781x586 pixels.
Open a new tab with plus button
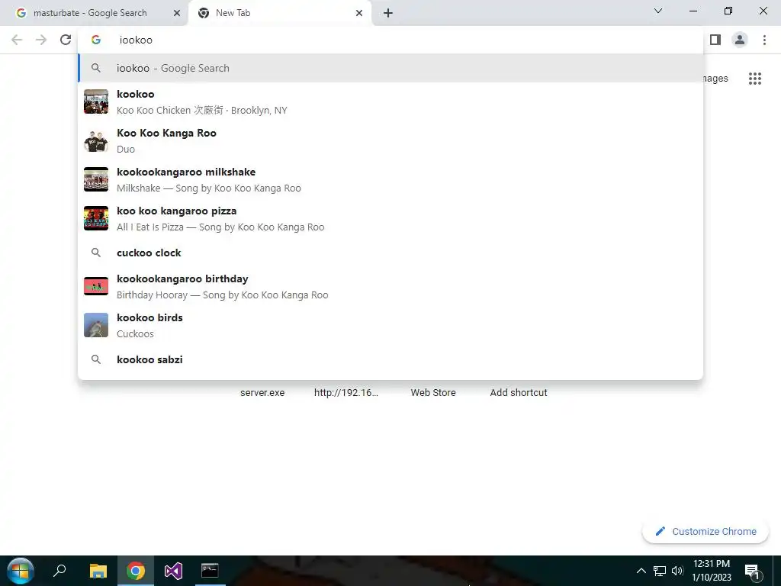[388, 13]
